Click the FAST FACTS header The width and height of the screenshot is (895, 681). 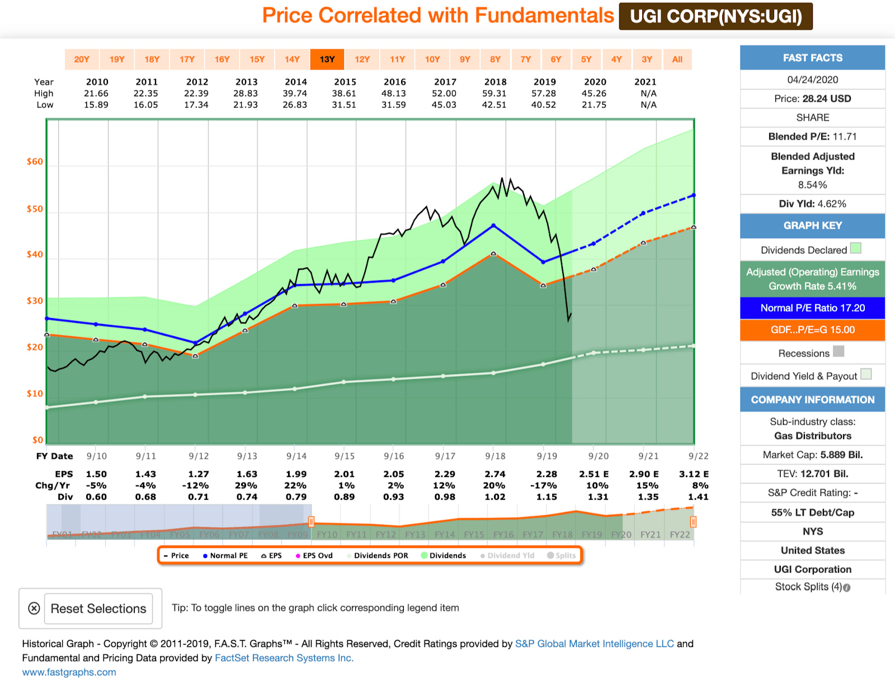(x=812, y=58)
